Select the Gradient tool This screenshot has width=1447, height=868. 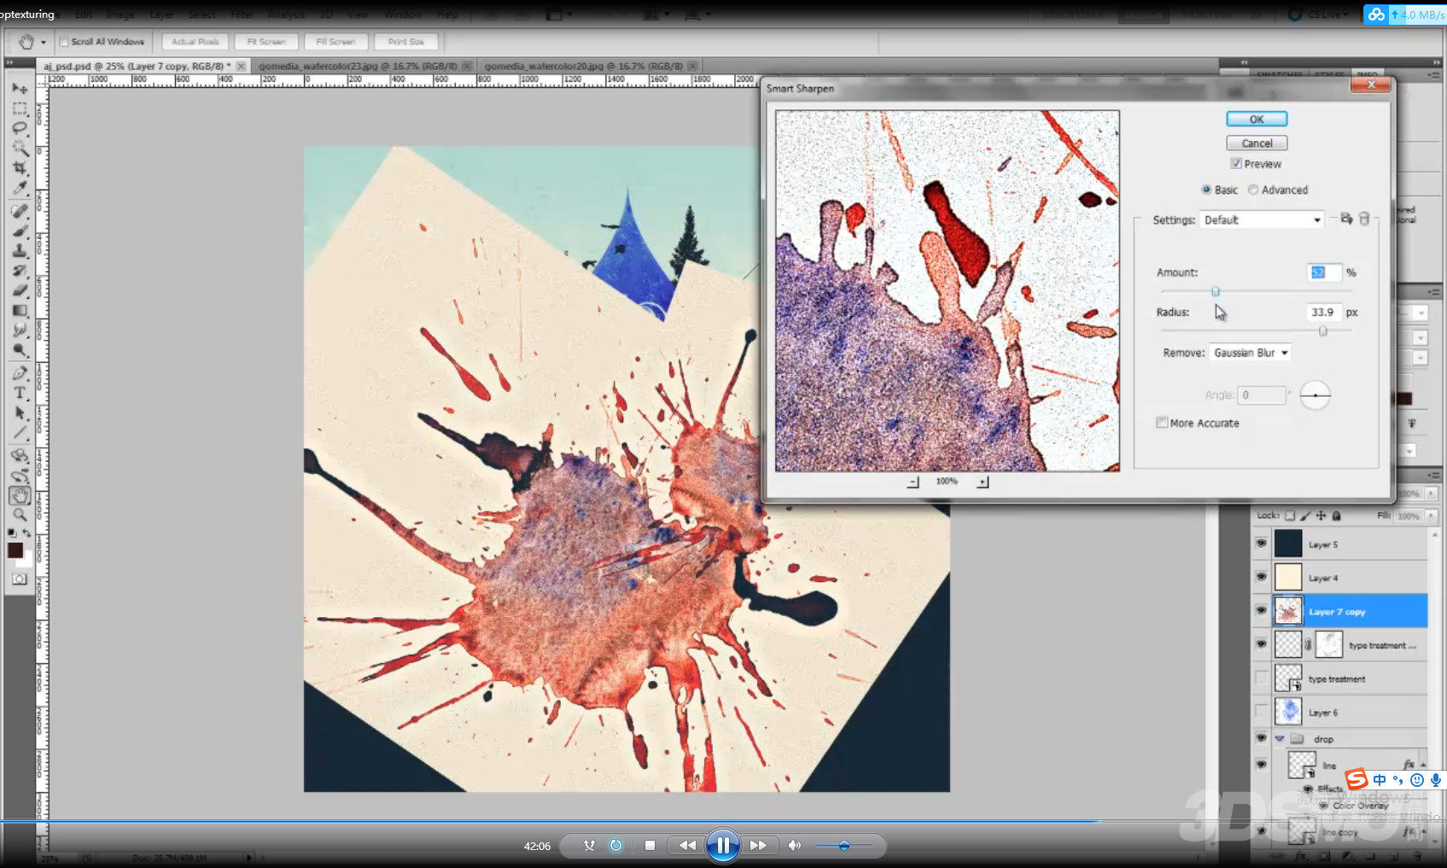(20, 310)
